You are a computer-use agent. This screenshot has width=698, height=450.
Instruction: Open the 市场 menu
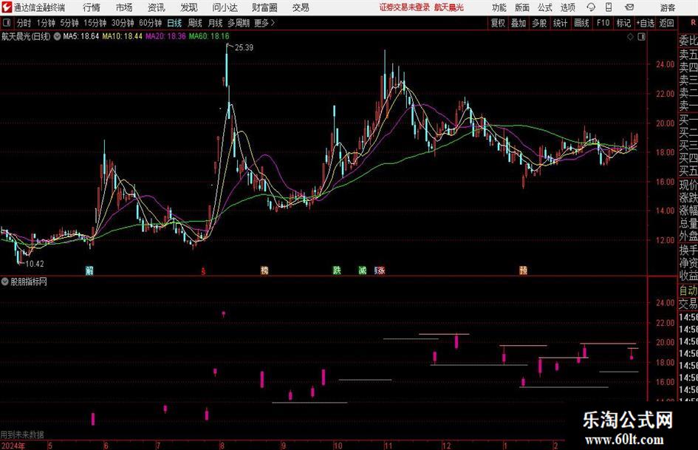click(x=124, y=7)
